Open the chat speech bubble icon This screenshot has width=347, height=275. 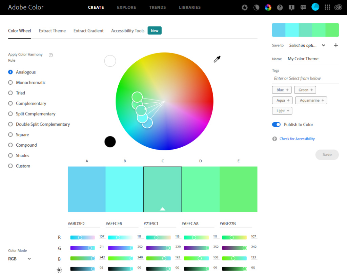(303, 7)
